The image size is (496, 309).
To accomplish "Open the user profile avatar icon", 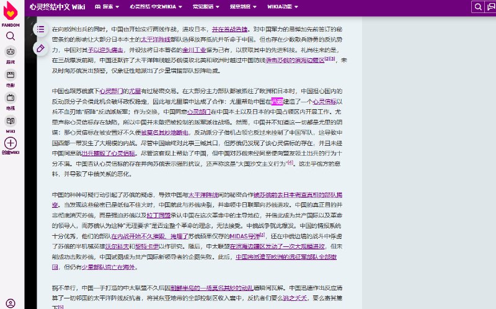I will (x=11, y=303).
